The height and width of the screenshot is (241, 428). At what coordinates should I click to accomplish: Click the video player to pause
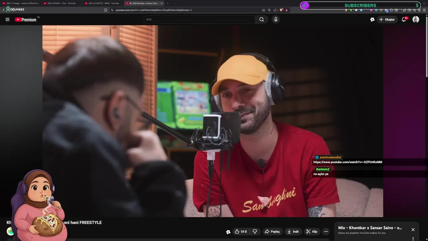(x=213, y=121)
